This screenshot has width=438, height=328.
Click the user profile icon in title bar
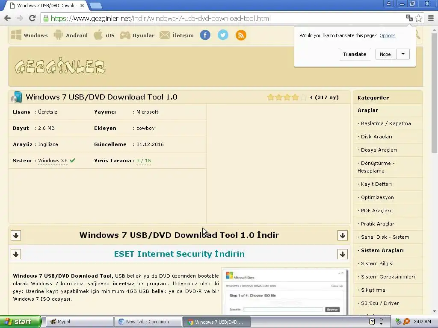[388, 3]
